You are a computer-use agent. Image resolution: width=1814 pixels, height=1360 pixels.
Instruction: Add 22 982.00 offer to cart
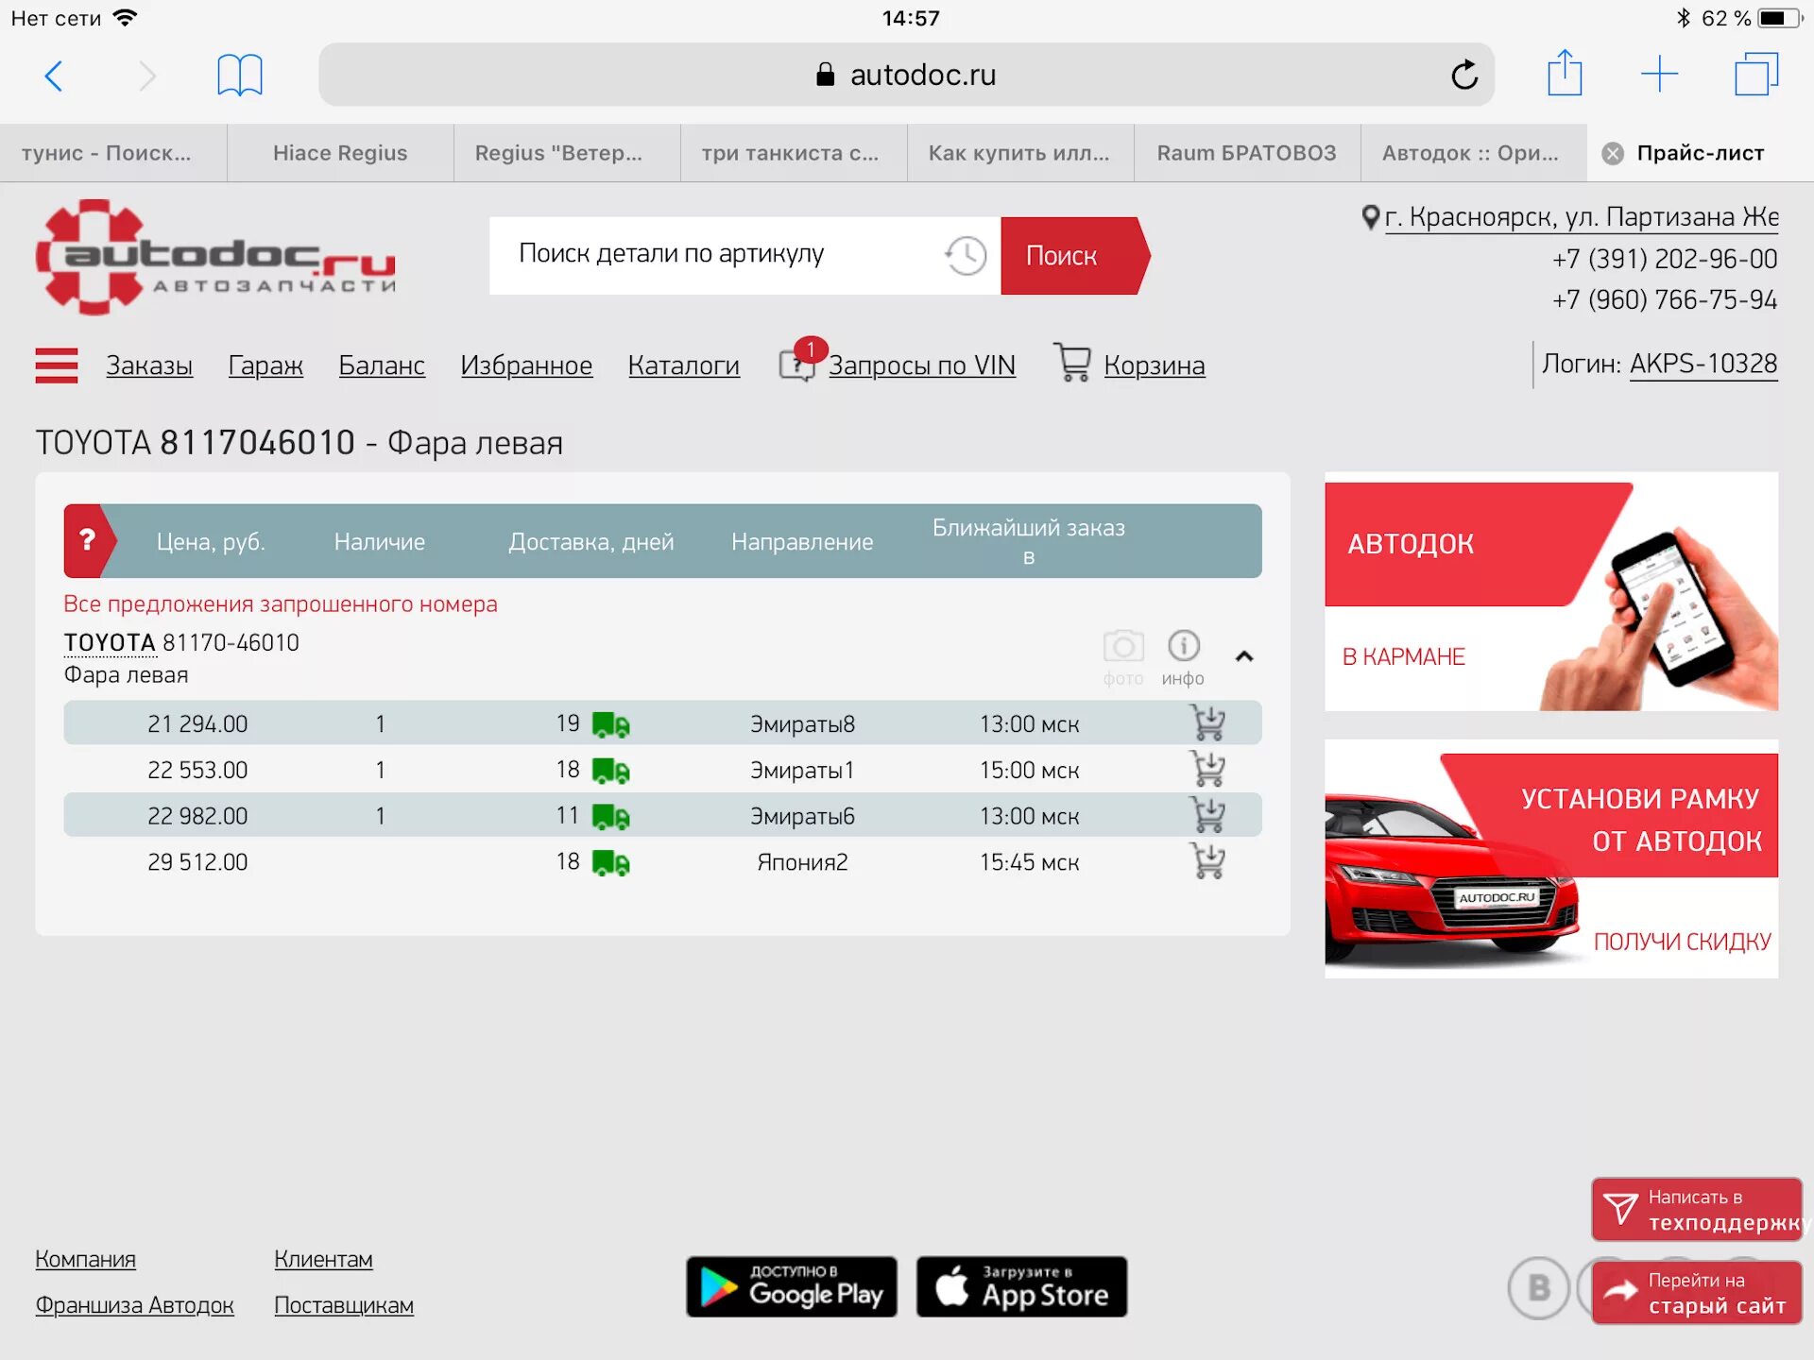1207,815
